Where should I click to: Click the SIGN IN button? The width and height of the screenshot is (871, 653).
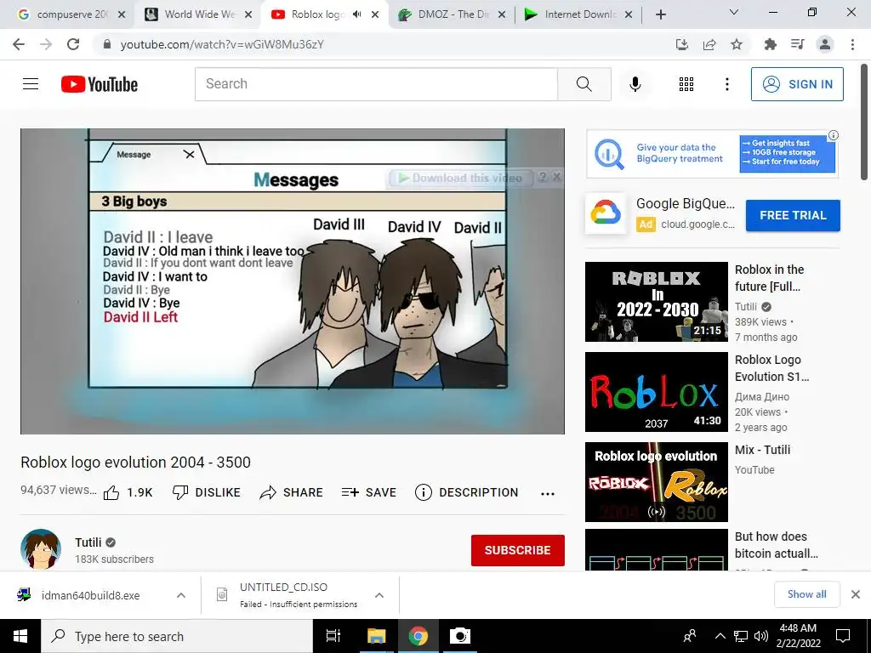pyautogui.click(x=796, y=84)
